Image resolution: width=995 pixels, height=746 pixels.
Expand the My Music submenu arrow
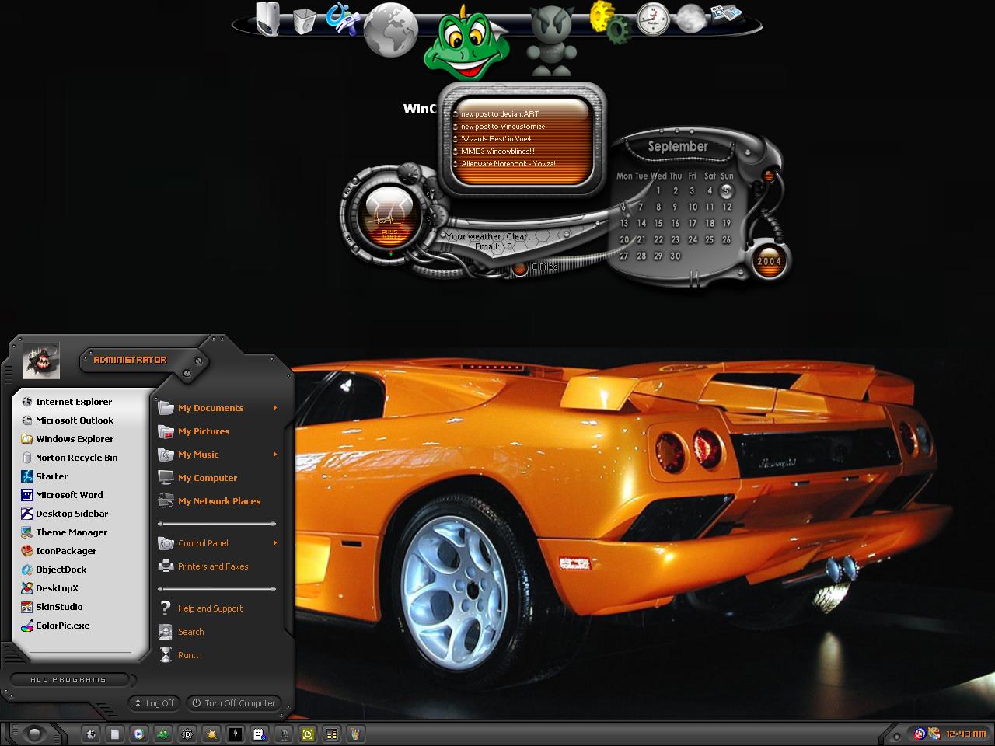(x=275, y=455)
